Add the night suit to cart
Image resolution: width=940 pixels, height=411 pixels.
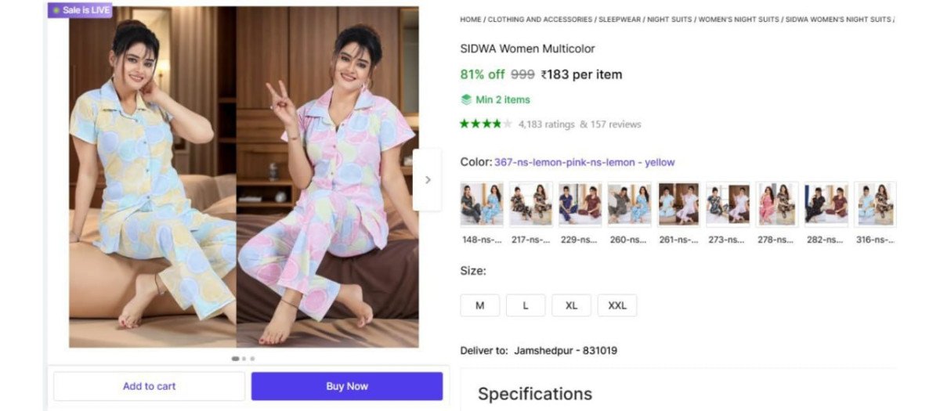click(149, 386)
